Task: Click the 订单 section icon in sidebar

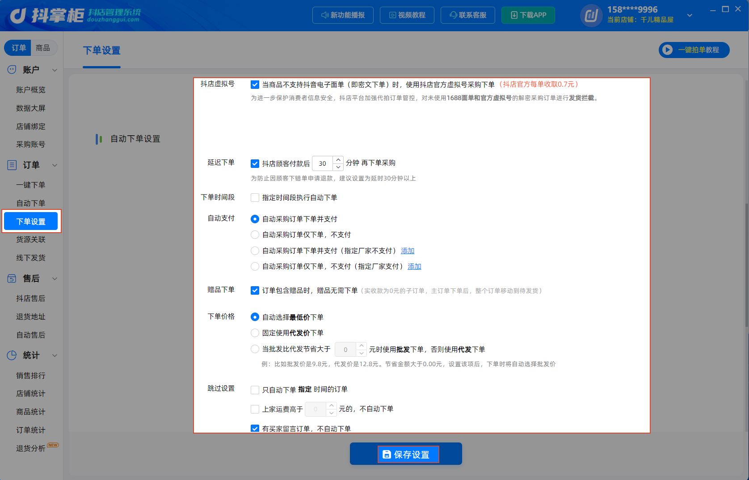Action: (12, 165)
